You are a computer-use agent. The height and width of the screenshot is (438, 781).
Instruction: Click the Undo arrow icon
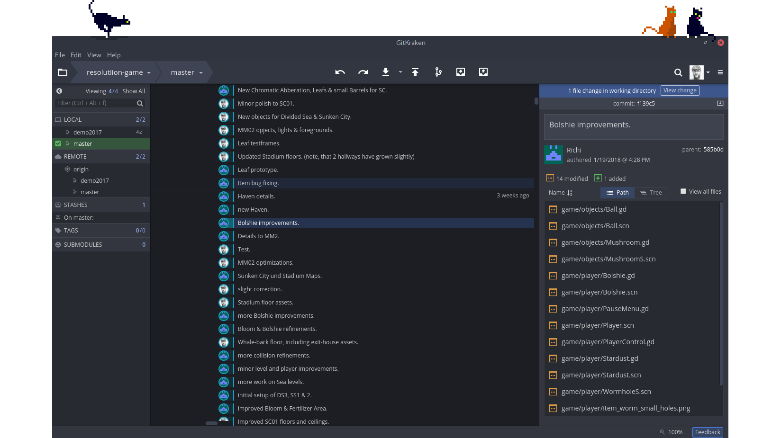click(x=340, y=72)
